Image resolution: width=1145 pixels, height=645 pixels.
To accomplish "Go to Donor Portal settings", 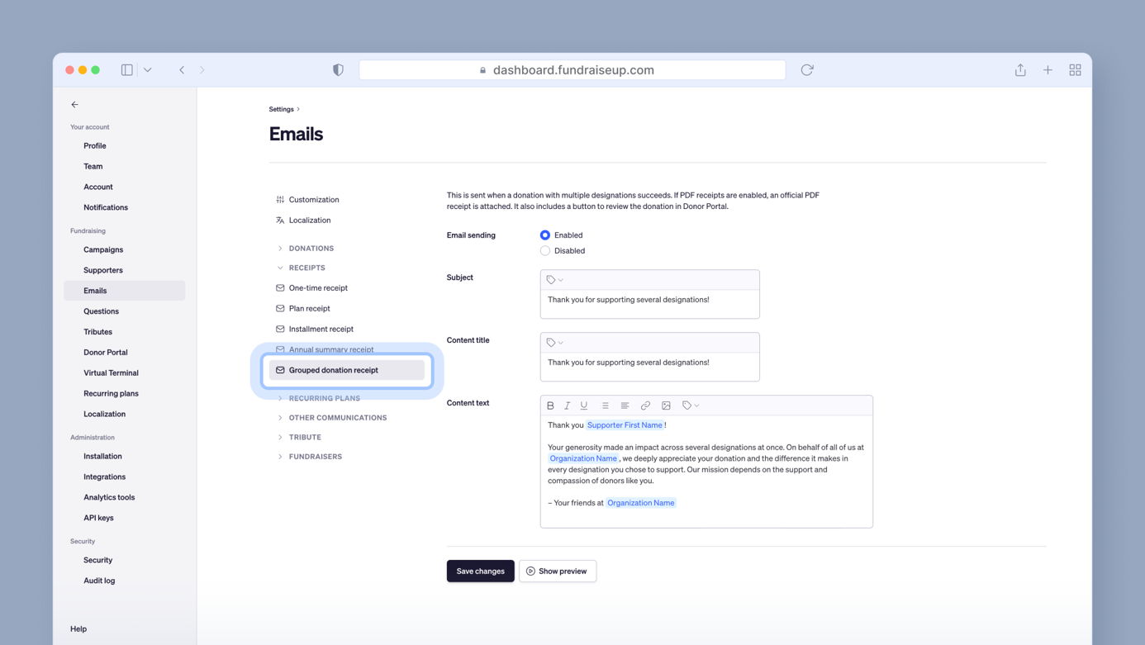I will (x=105, y=353).
